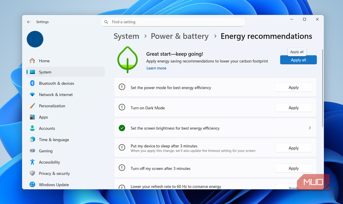343x204 pixels.
Task: Click the back arrow in Settings header
Action: click(x=29, y=22)
